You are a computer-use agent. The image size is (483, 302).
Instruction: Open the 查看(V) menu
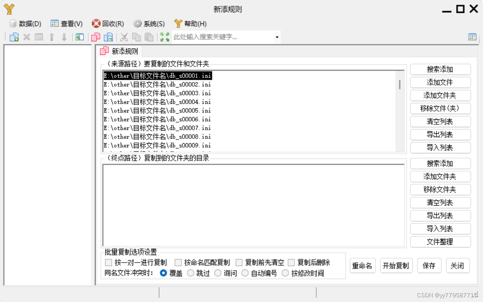point(67,24)
